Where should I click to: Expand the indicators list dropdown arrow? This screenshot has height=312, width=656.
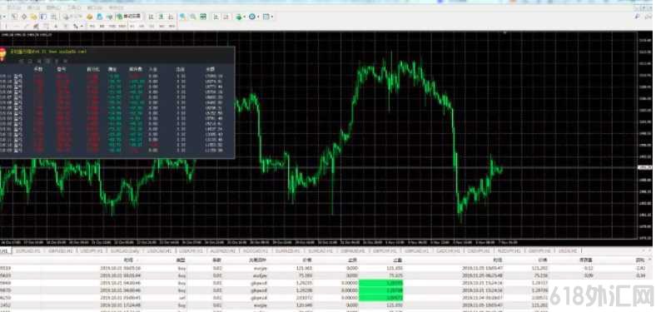pos(244,17)
